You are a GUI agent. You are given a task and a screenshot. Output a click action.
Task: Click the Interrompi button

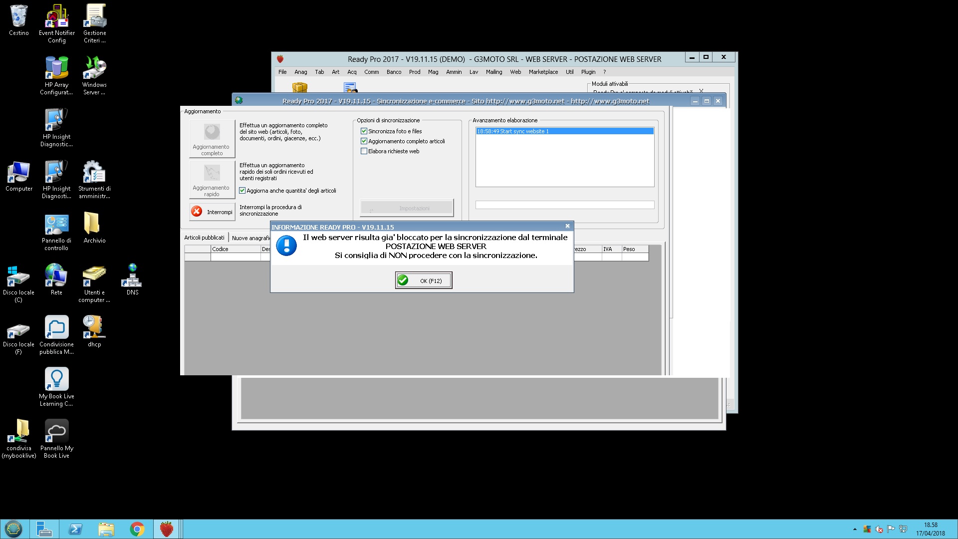(212, 212)
